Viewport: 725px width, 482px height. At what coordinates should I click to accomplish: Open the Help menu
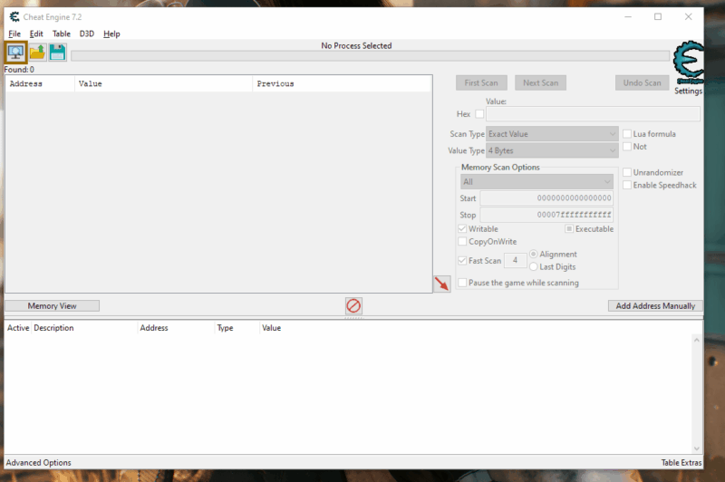point(111,34)
